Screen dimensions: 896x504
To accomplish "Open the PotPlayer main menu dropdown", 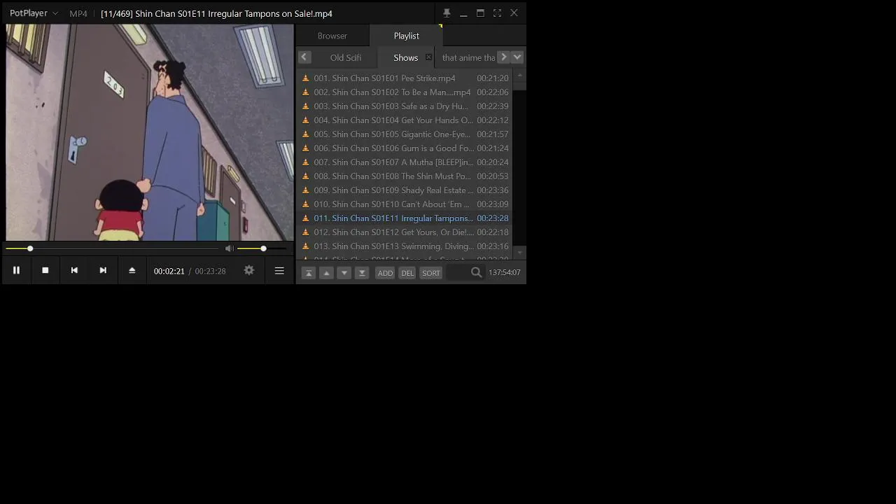I will (34, 13).
